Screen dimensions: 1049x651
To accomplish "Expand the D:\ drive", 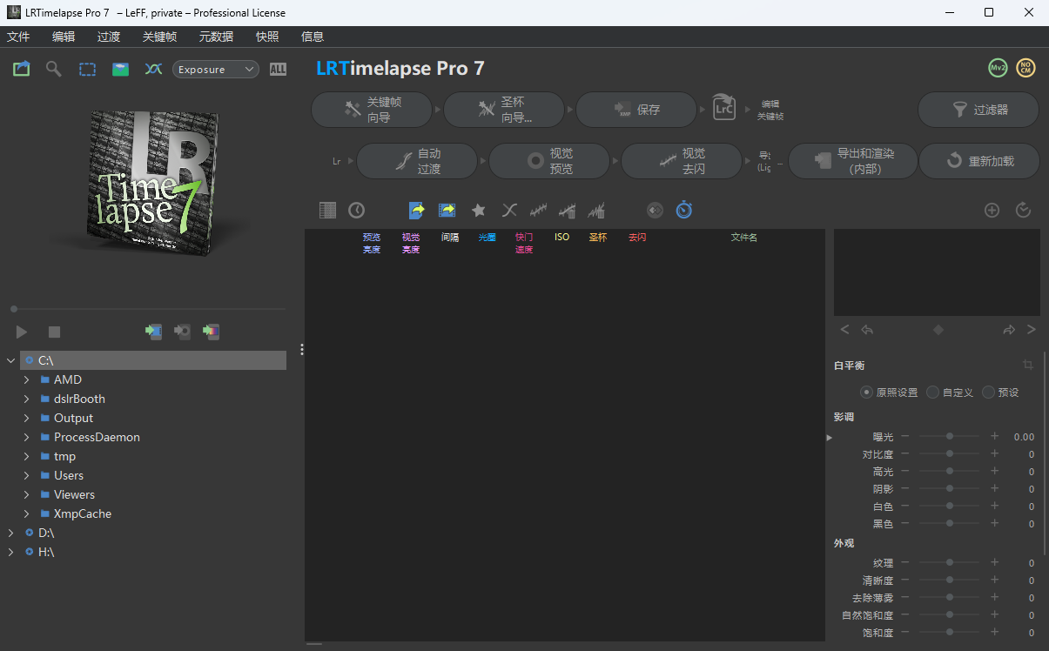I will (x=10, y=533).
